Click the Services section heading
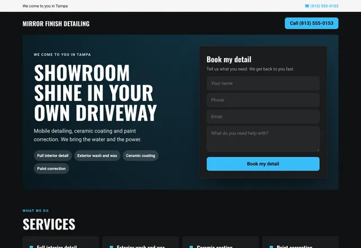The height and width of the screenshot is (248, 361). (49, 224)
